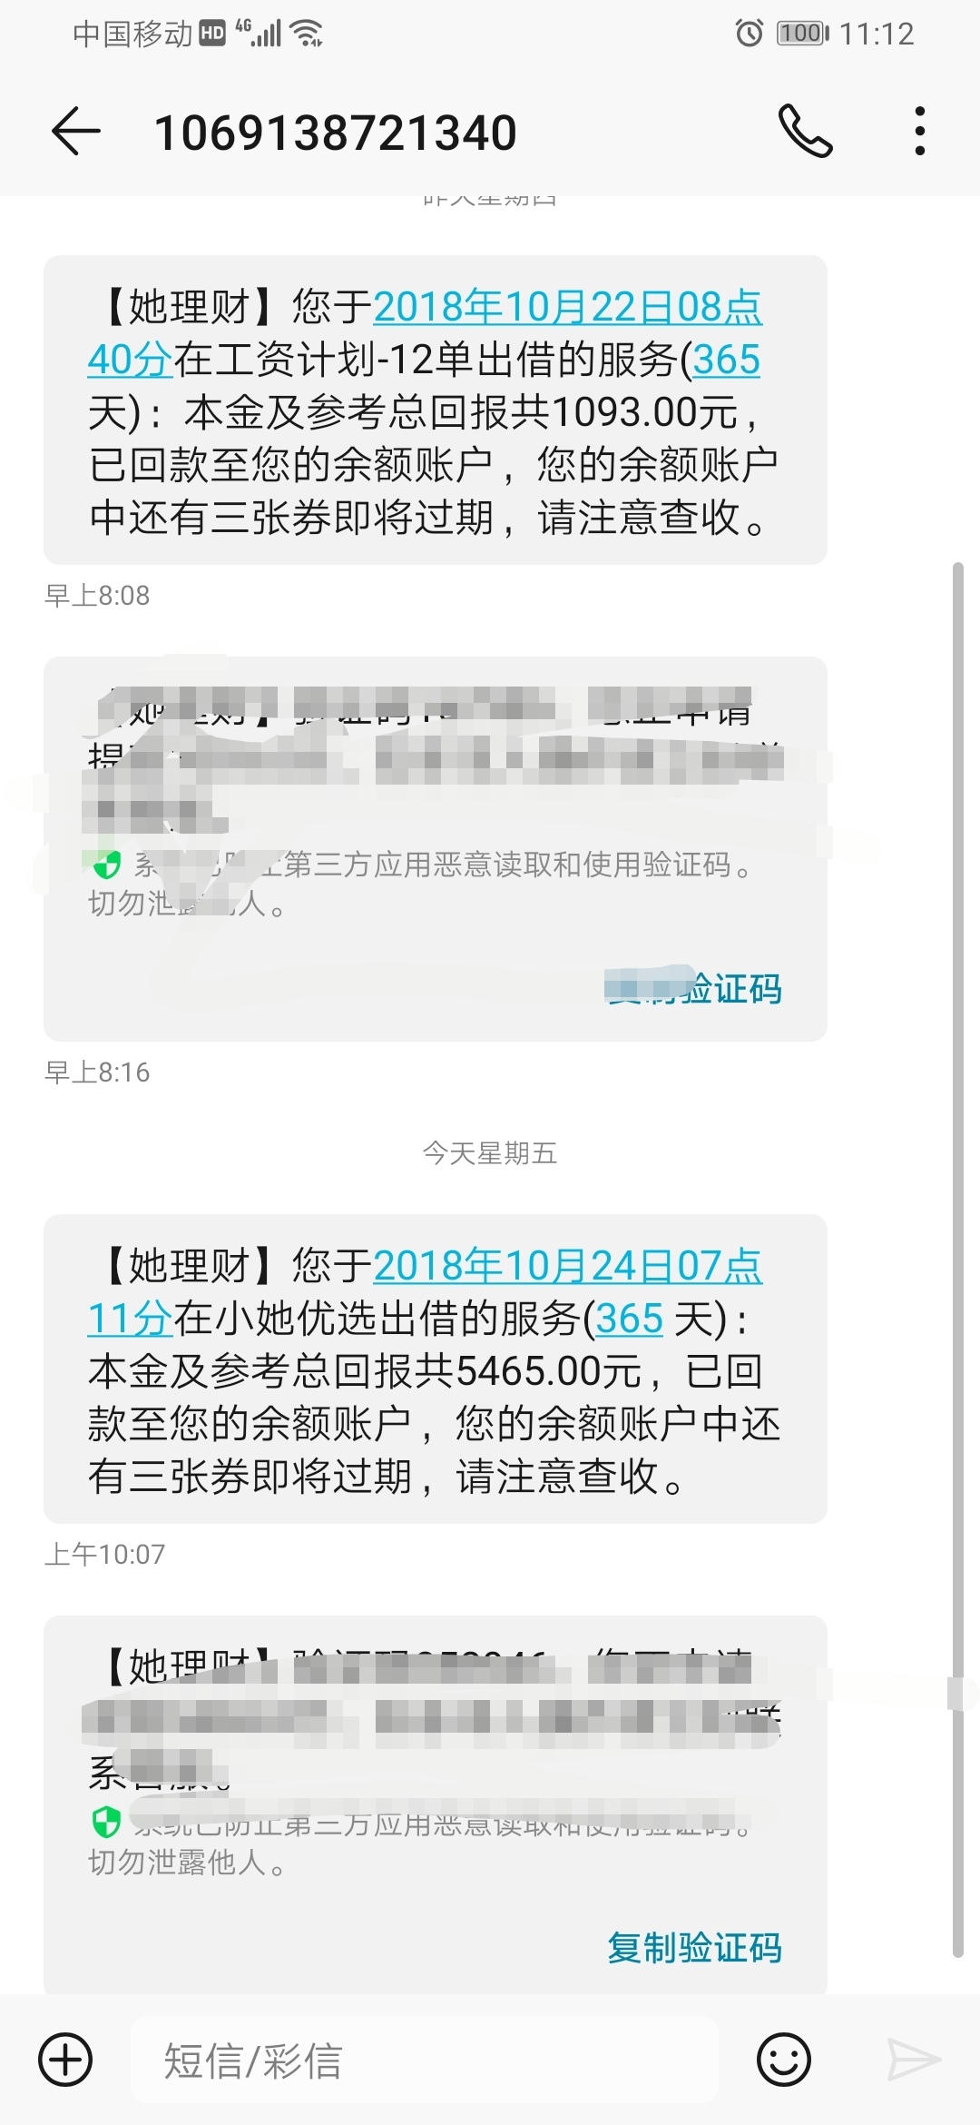The image size is (980, 2125).
Task: Tap the 365 link in first message
Action: (x=726, y=360)
